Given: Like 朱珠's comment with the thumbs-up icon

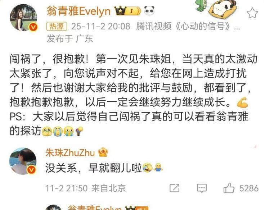Looking at the screenshot, I should [x=229, y=188].
